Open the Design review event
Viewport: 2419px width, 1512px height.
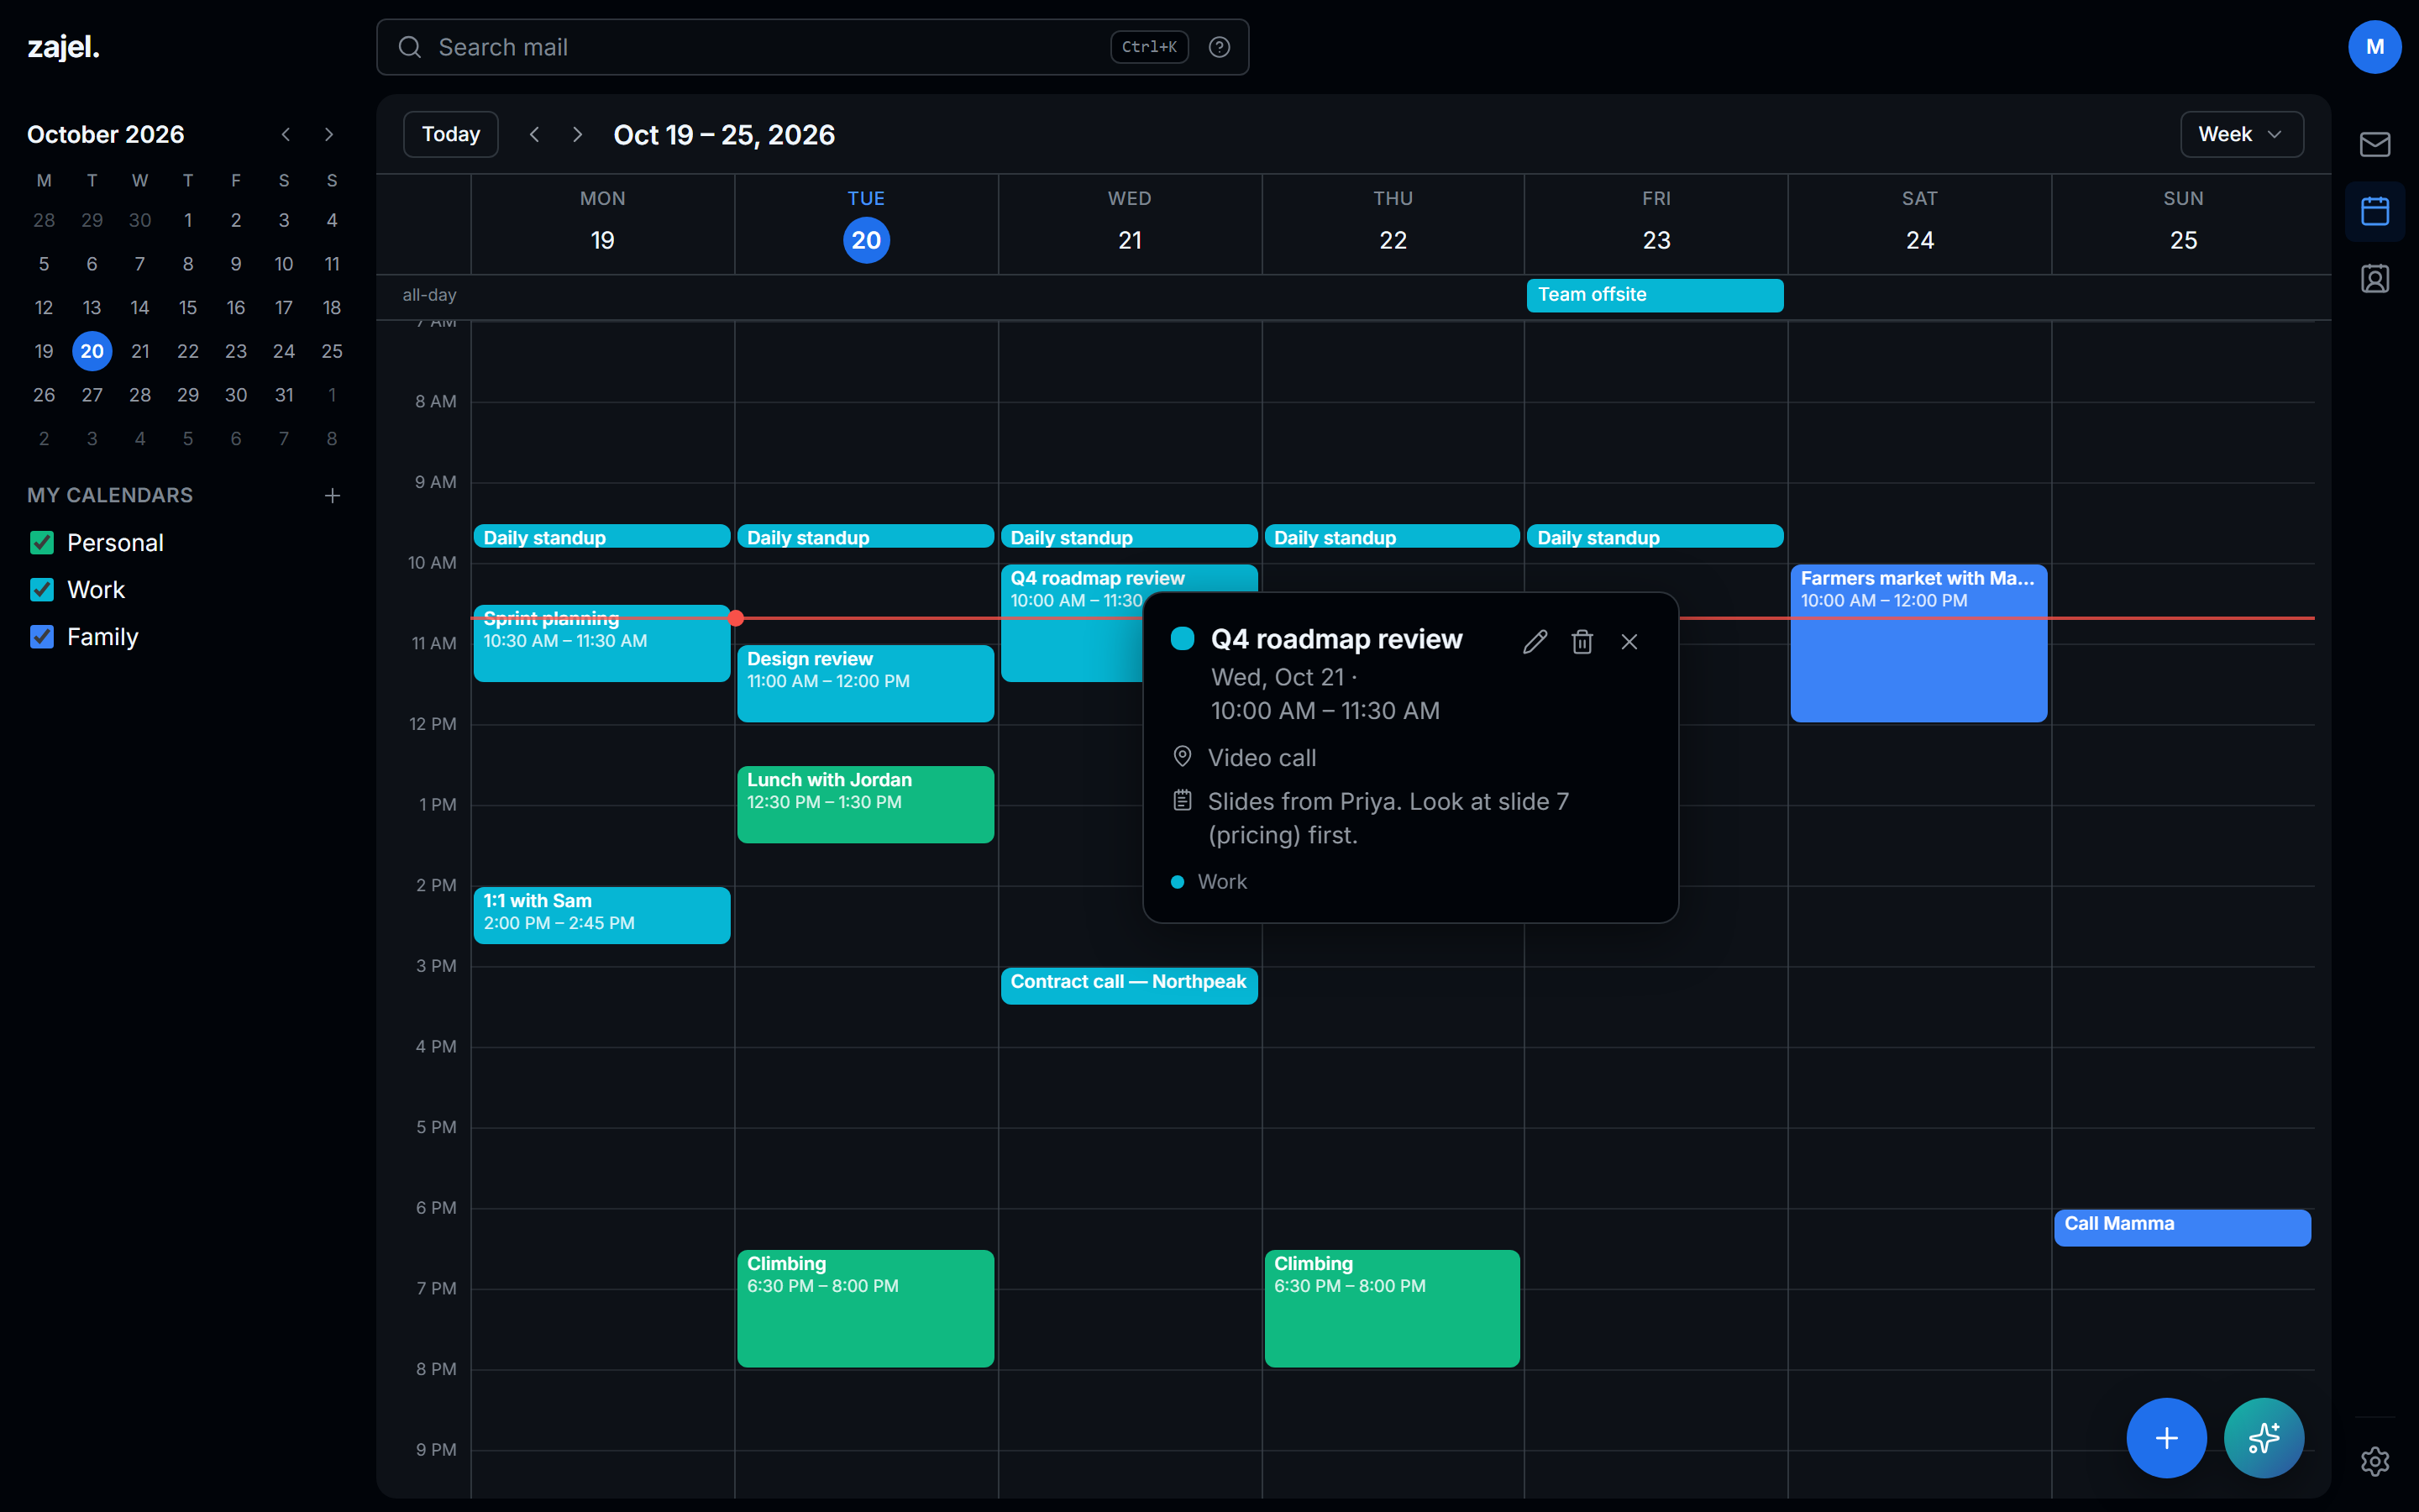pyautogui.click(x=864, y=683)
